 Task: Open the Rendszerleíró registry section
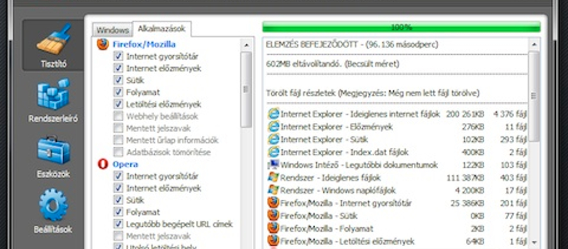click(x=53, y=101)
